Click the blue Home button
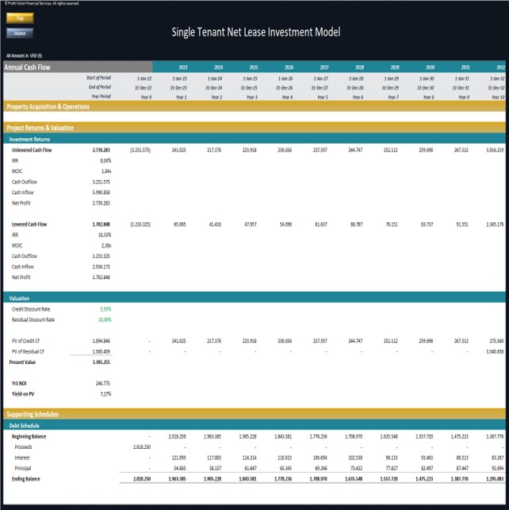The width and height of the screenshot is (509, 510). coord(20,33)
